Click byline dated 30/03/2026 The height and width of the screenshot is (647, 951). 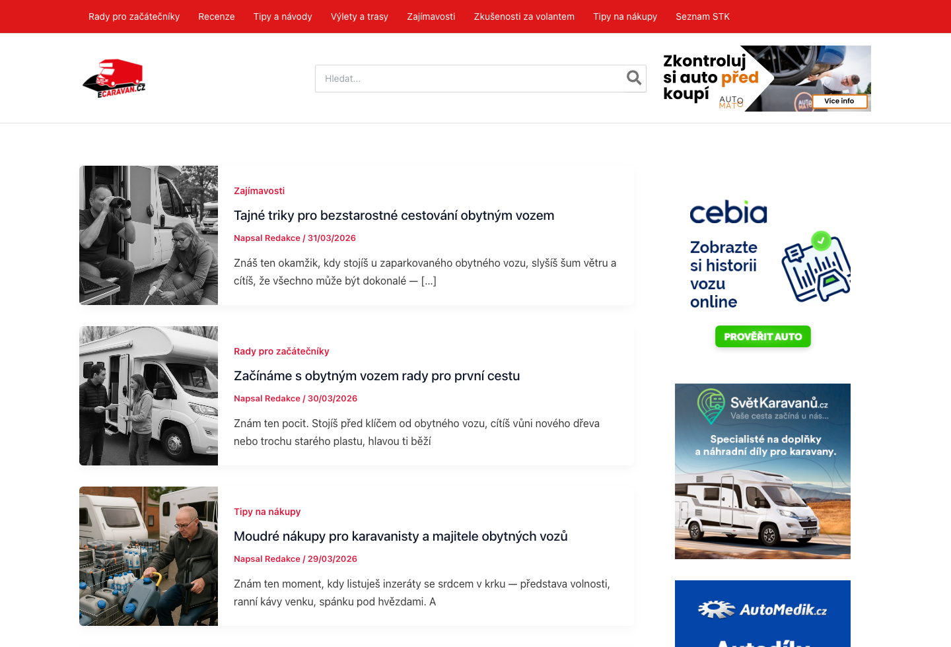[x=295, y=399]
